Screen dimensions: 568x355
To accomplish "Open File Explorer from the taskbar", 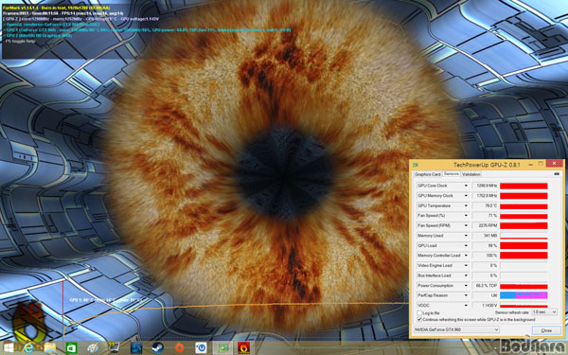I will pos(50,348).
